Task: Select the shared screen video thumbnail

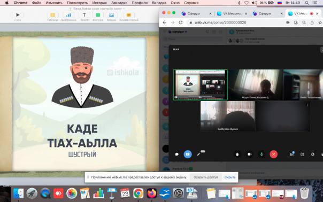Action: coord(201,85)
